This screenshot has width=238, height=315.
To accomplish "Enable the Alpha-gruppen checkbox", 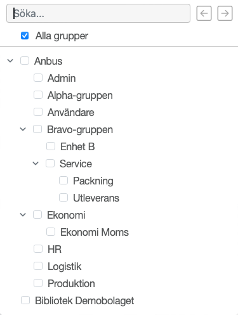I will (38, 95).
